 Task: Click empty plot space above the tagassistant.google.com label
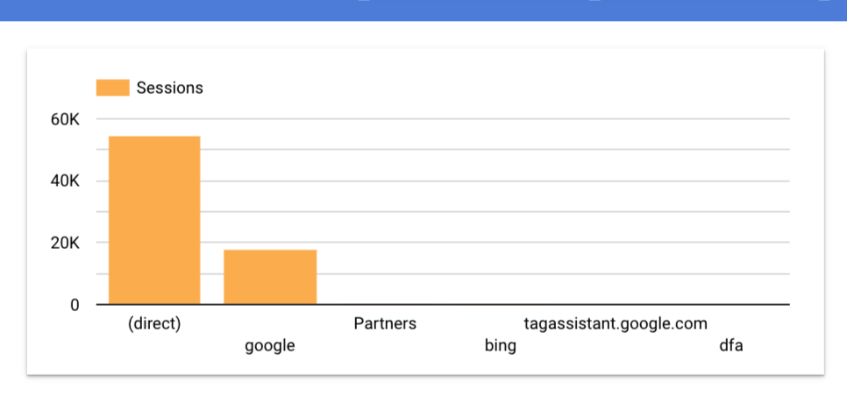tap(616, 216)
